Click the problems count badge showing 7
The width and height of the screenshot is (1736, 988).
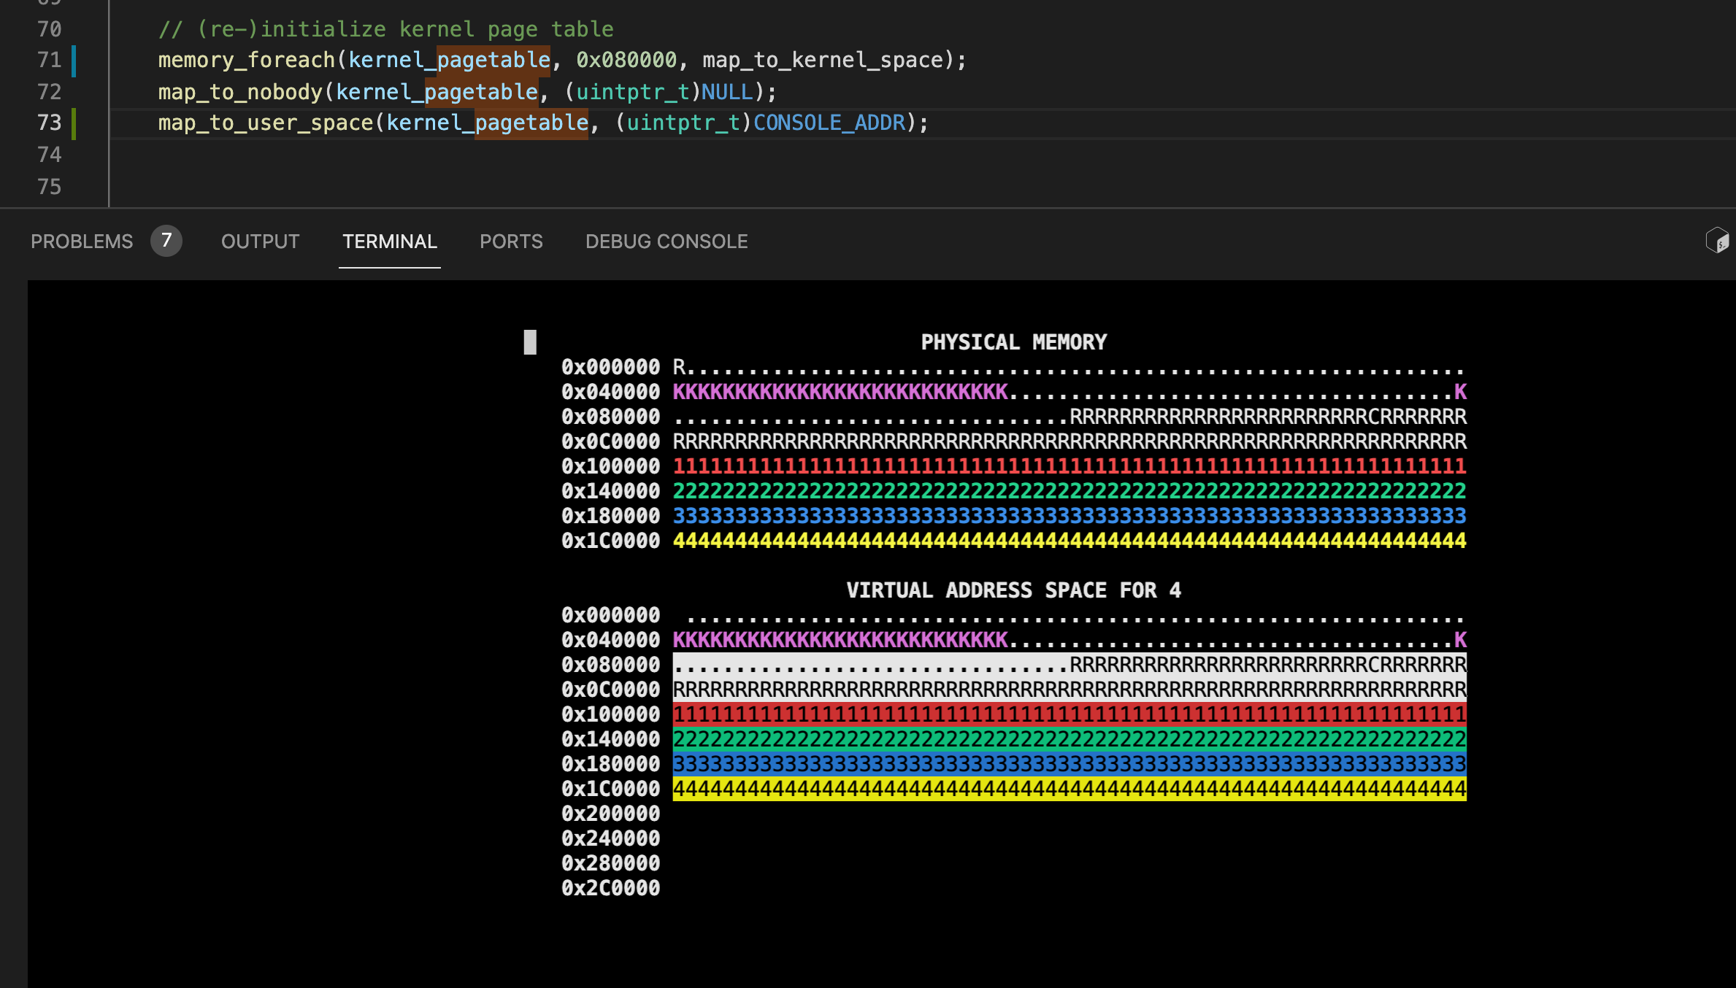[166, 241]
